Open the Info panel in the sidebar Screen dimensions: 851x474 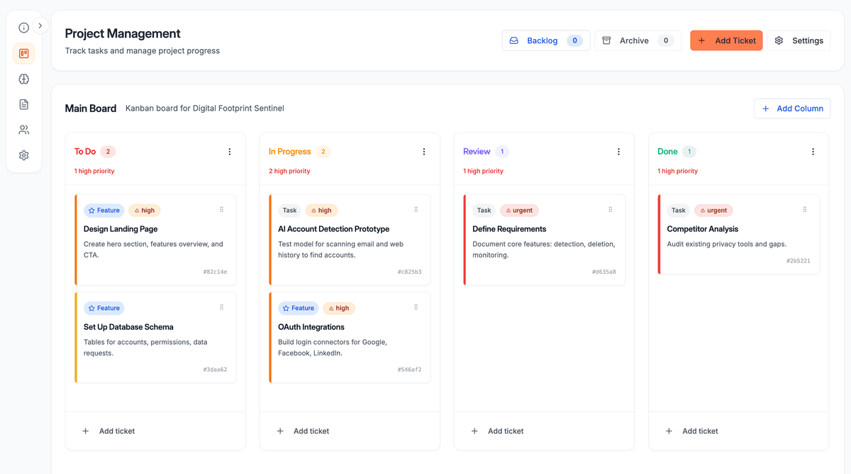click(x=23, y=27)
